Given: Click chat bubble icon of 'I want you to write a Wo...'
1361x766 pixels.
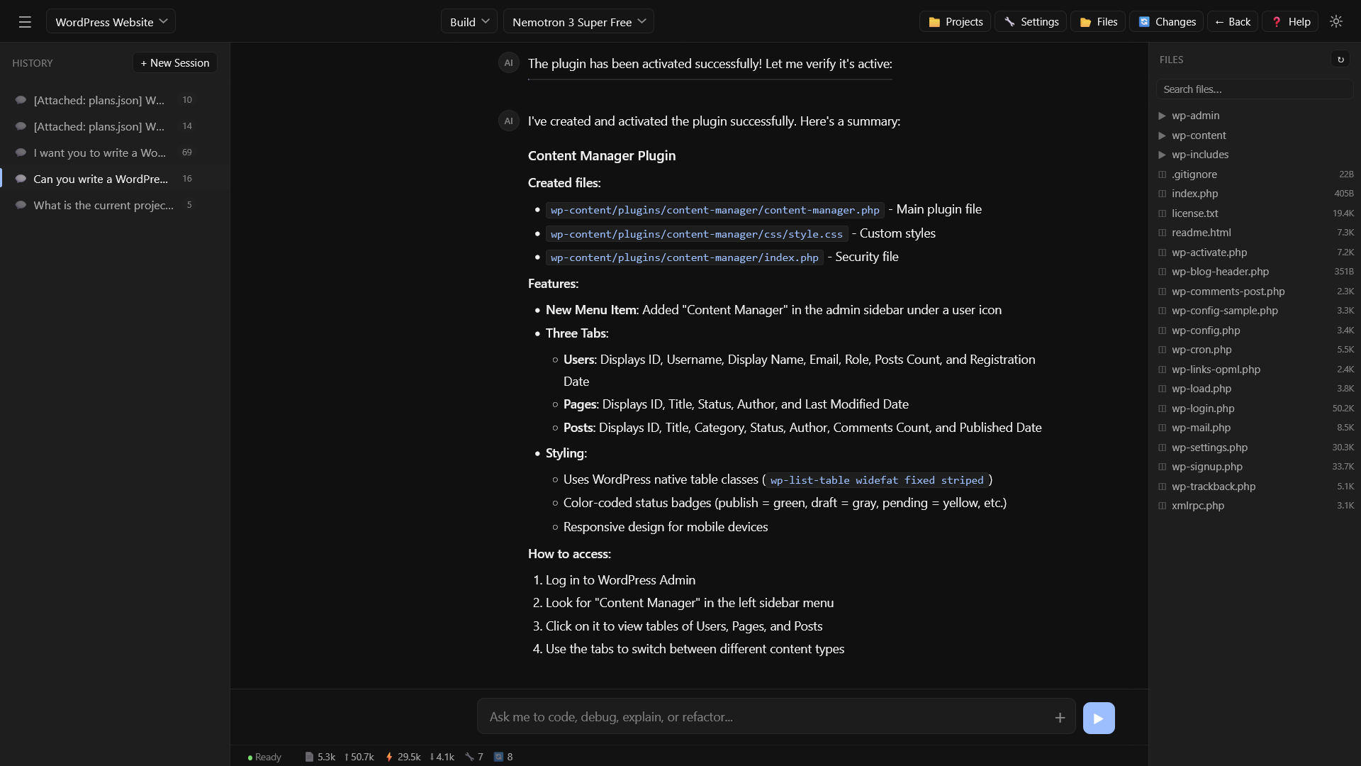Looking at the screenshot, I should coord(21,152).
